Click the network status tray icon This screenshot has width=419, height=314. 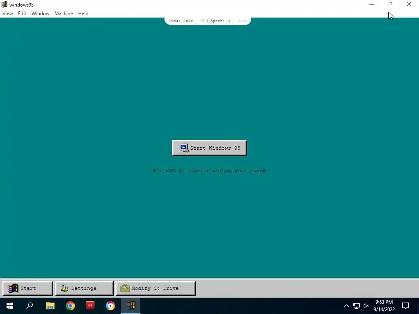coord(356,306)
